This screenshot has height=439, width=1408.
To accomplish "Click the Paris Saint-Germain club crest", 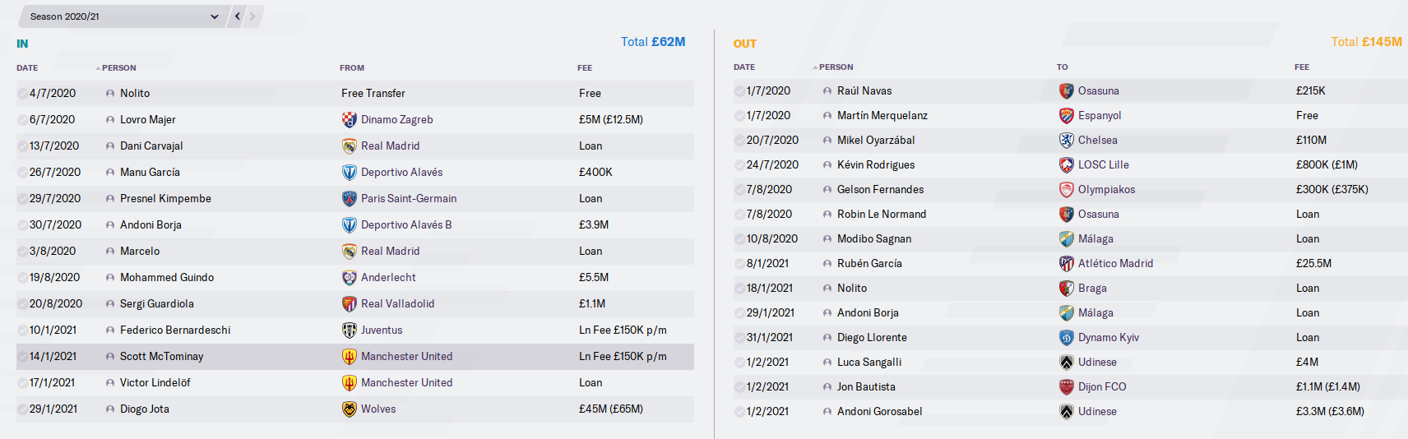I will point(349,199).
